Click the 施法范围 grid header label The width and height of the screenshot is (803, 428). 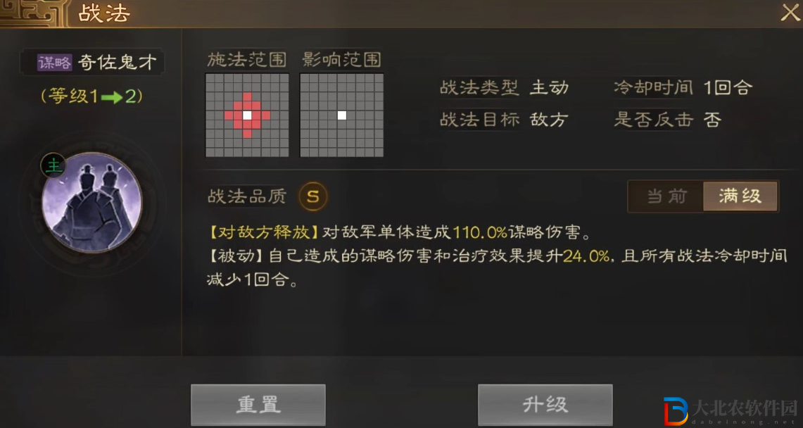246,59
